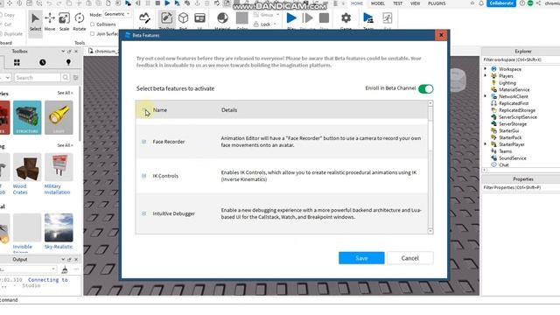The width and height of the screenshot is (560, 315).
Task: Select ReplicatedStorage in Explorer
Action: 517,110
